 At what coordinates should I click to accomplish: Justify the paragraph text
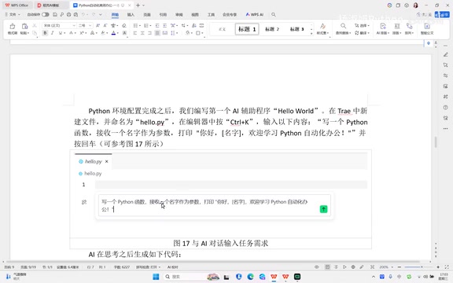(x=157, y=33)
